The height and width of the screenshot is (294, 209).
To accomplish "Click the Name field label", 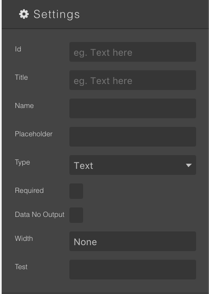I will point(24,106).
